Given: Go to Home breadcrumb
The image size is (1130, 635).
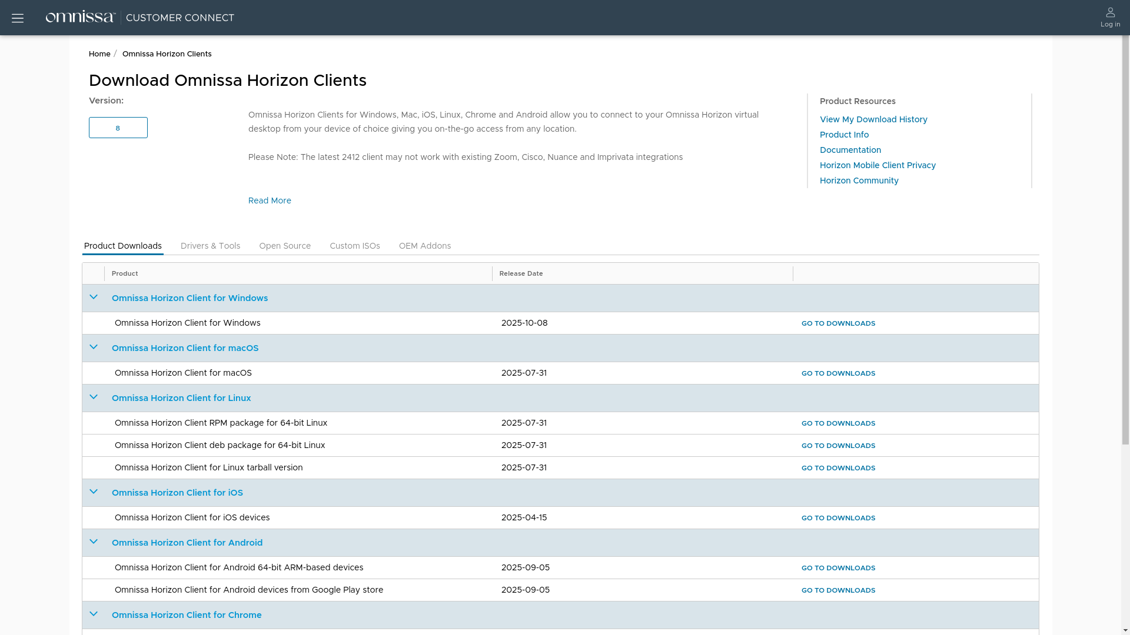Looking at the screenshot, I should (x=99, y=54).
